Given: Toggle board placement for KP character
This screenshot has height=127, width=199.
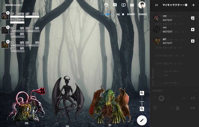Looking at the screenshot, I should click(x=193, y=41).
